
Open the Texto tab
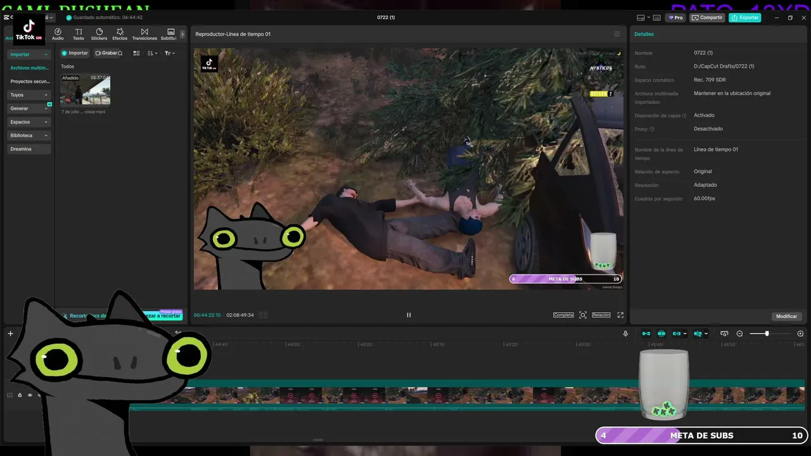click(79, 34)
